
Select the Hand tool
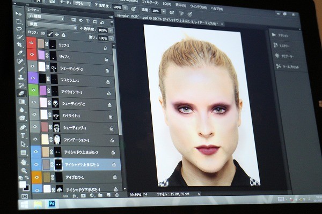pos(24,162)
